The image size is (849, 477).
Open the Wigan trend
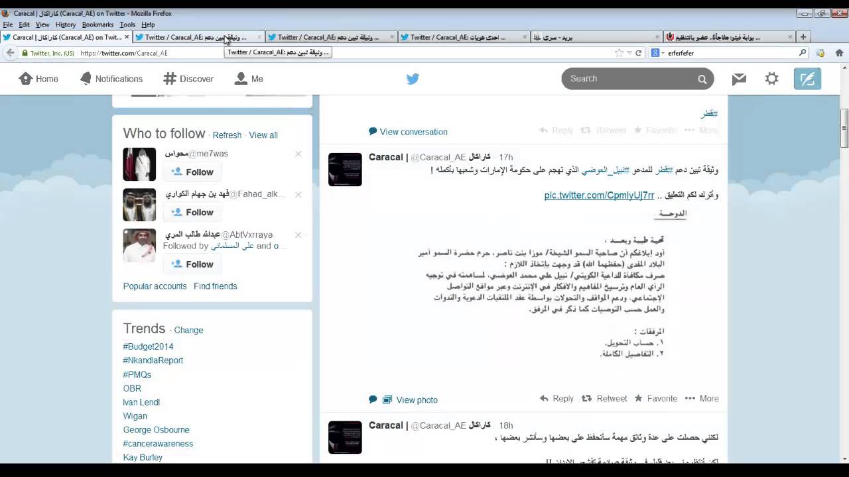(x=135, y=416)
